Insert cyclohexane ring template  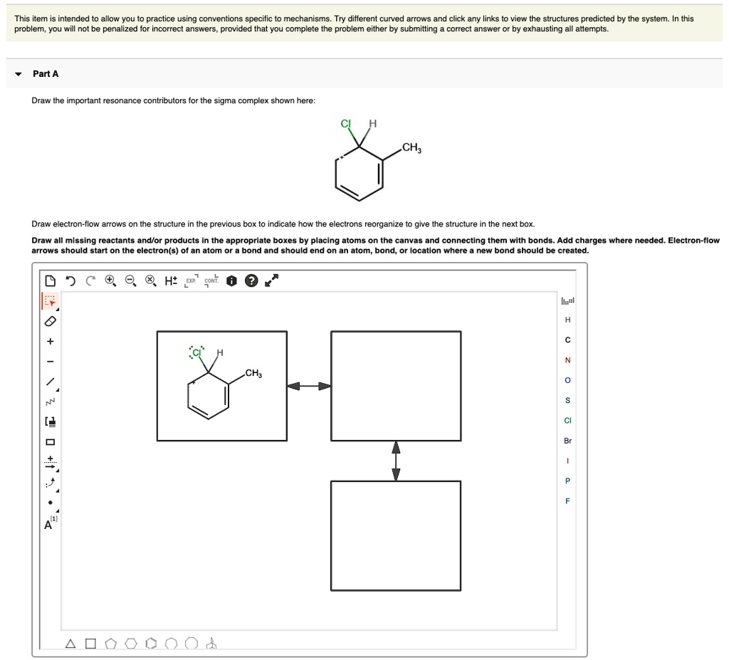[131, 644]
